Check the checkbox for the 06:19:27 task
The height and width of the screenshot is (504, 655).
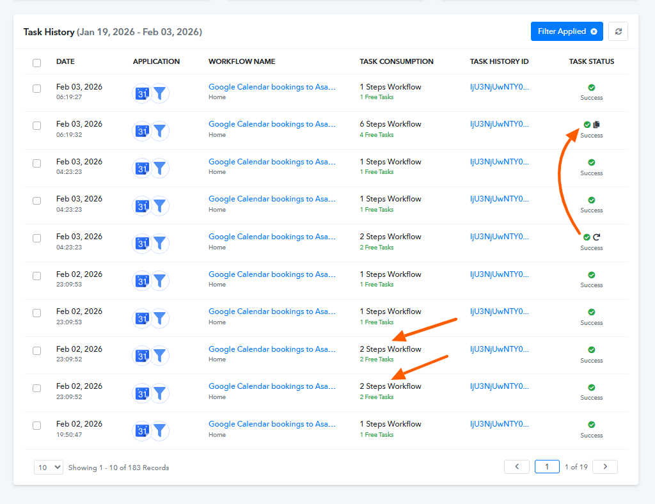point(37,88)
